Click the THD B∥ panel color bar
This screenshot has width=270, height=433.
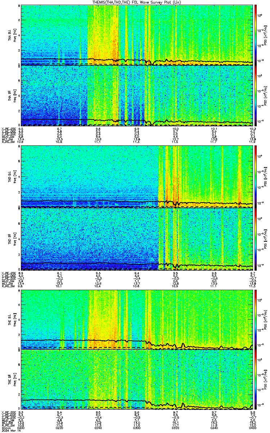pos(256,239)
